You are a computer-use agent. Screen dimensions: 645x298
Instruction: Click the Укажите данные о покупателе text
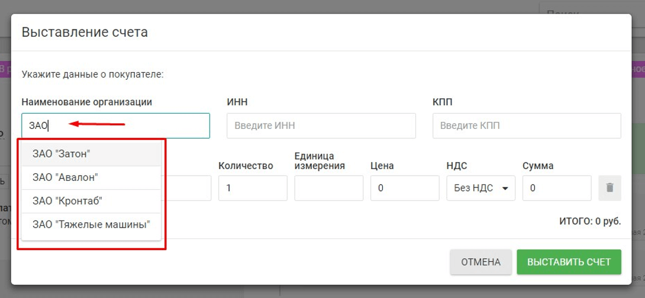click(x=92, y=74)
